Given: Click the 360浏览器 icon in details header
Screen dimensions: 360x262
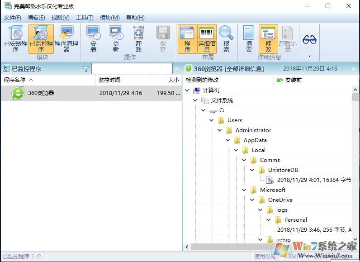Looking at the screenshot, I should coord(189,68).
